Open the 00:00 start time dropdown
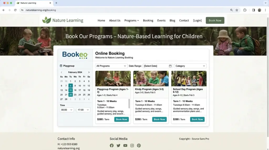 66,110
